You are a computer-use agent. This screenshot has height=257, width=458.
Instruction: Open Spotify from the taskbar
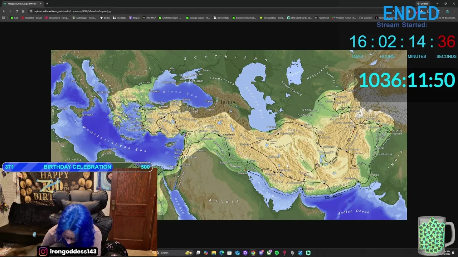[x=277, y=253]
